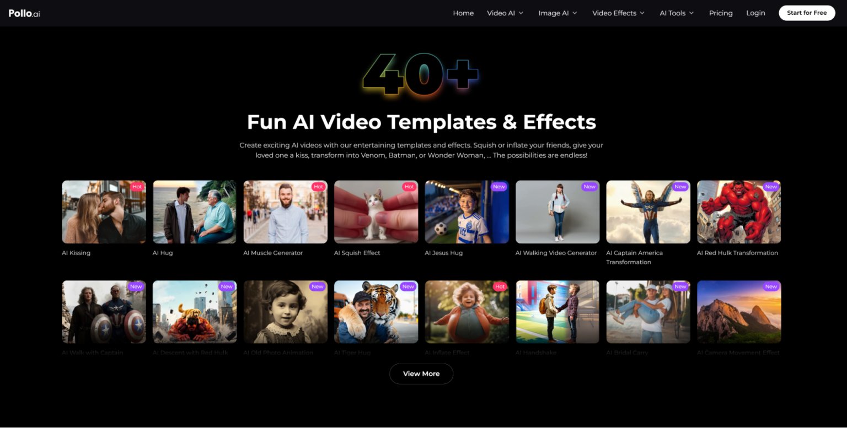Navigate to the Home menu item
This screenshot has height=428, width=847.
tap(463, 13)
